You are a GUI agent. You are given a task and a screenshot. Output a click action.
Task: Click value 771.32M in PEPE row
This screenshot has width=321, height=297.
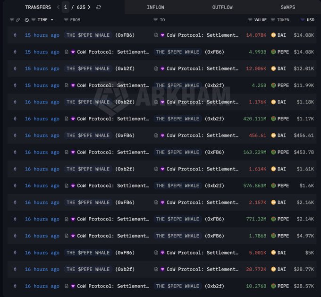click(256, 219)
